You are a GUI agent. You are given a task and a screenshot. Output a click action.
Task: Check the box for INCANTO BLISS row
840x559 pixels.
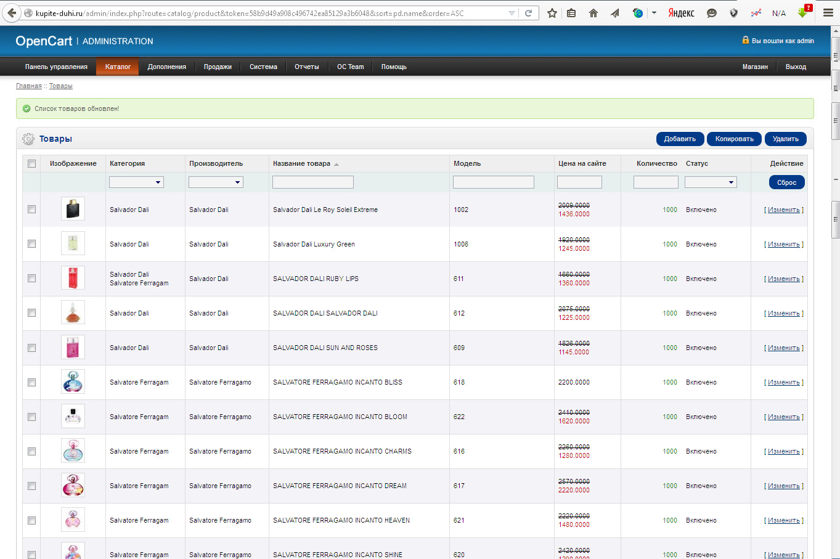pyautogui.click(x=31, y=382)
